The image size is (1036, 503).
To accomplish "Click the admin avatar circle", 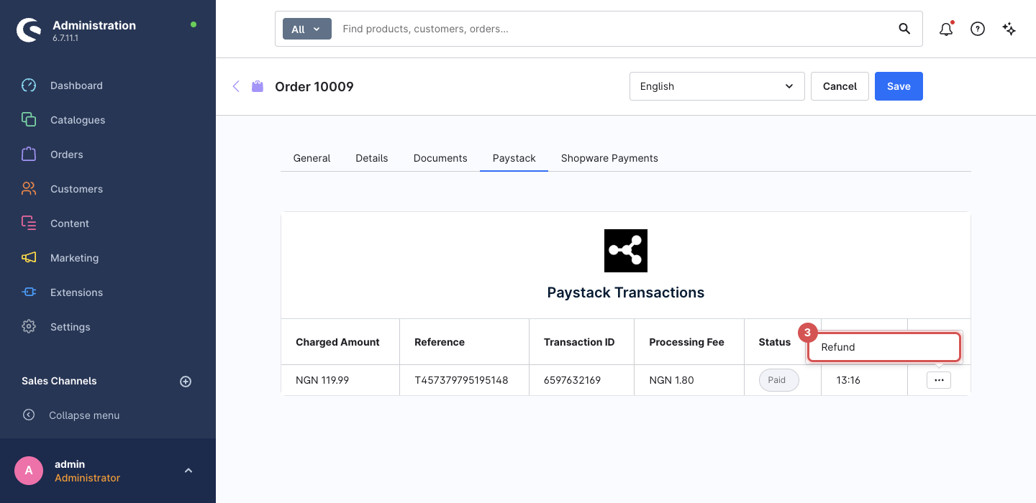I will 29,471.
